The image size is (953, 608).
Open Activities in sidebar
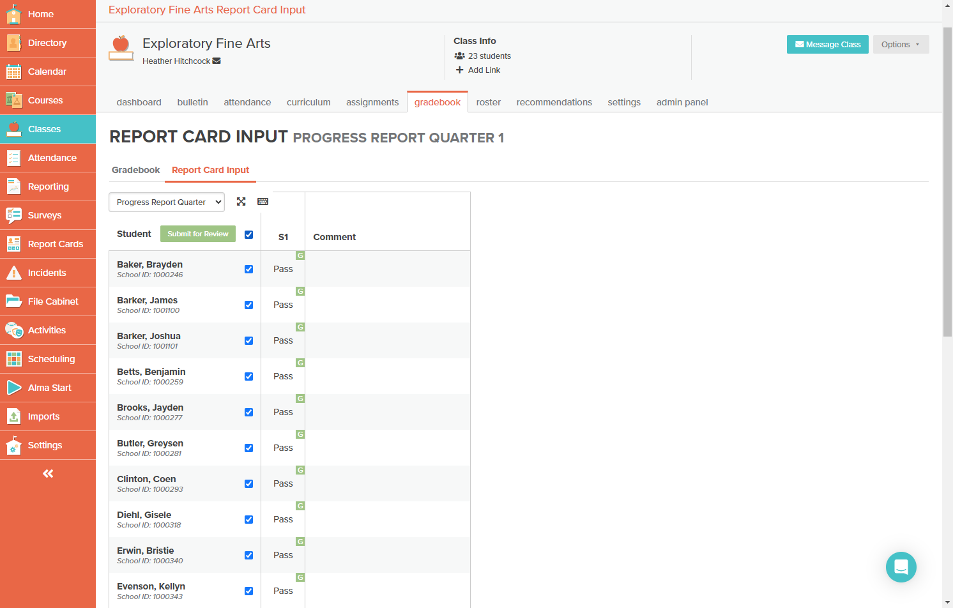pyautogui.click(x=48, y=330)
